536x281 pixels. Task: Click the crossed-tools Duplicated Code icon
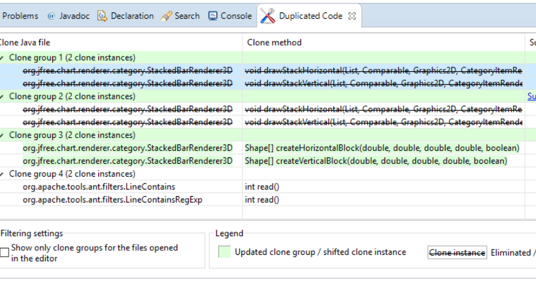click(x=266, y=16)
